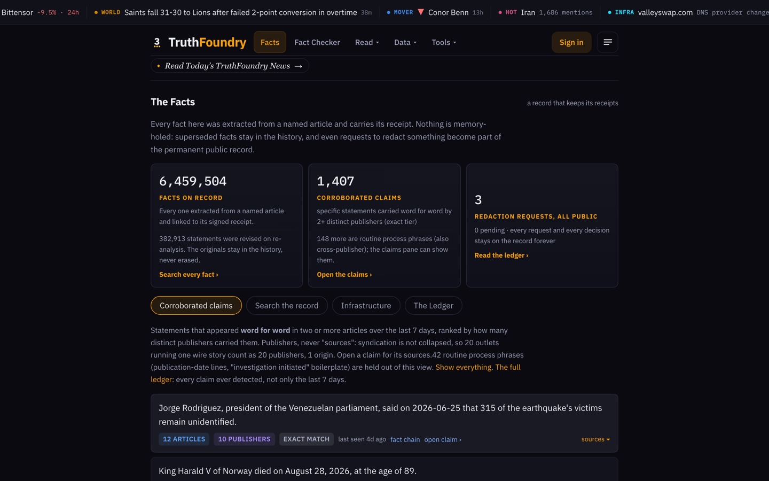The height and width of the screenshot is (481, 769).
Task: Switch to The Ledger tab
Action: (x=433, y=306)
